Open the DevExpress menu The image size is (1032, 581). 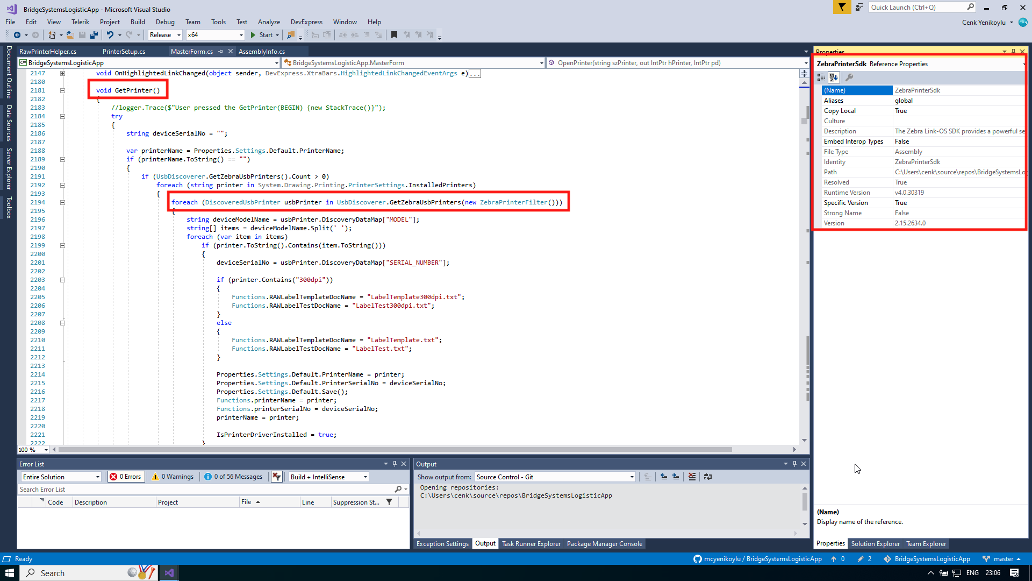point(306,22)
